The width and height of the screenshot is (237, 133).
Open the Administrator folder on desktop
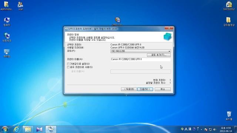pos(6,6)
